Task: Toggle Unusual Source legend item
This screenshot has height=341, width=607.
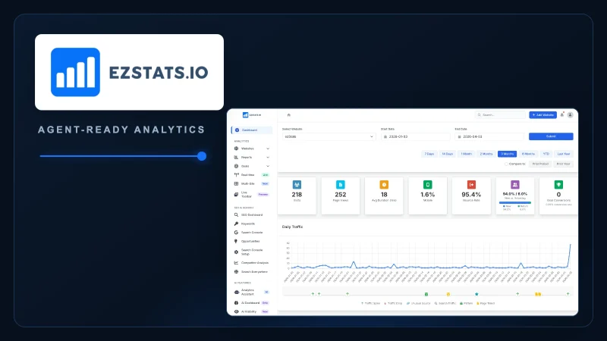Action: [x=418, y=304]
